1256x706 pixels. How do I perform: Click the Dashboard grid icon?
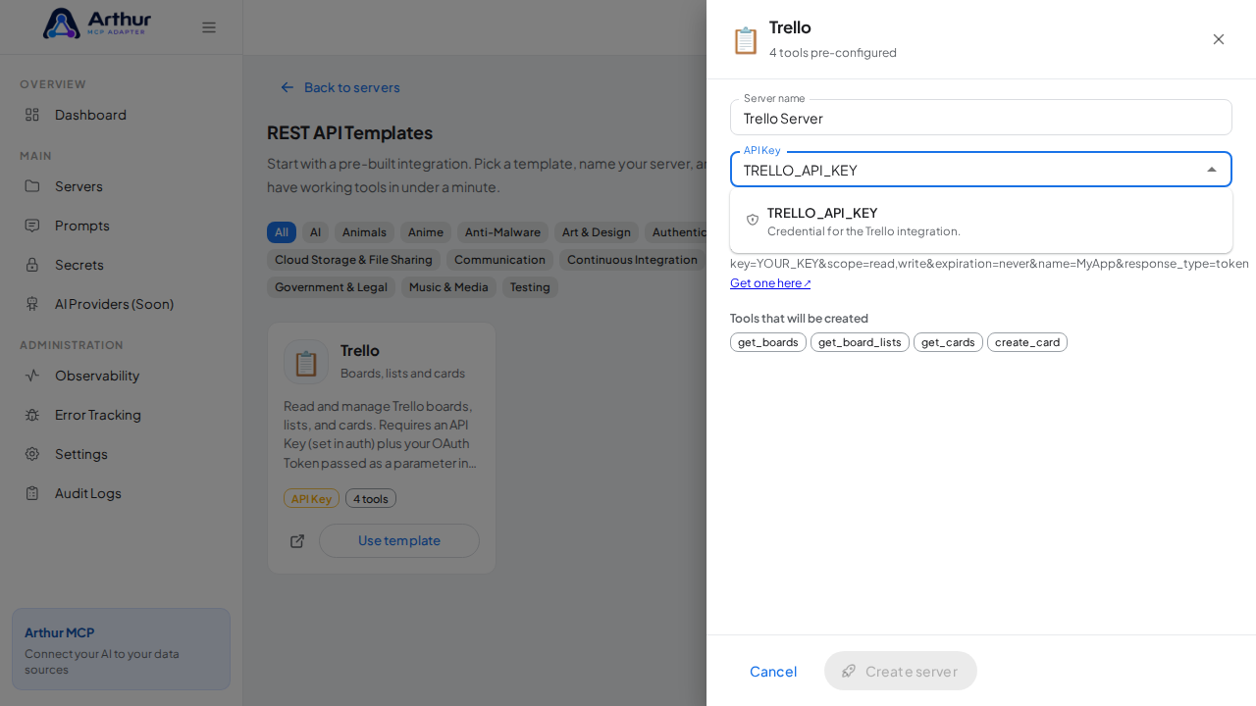click(32, 115)
